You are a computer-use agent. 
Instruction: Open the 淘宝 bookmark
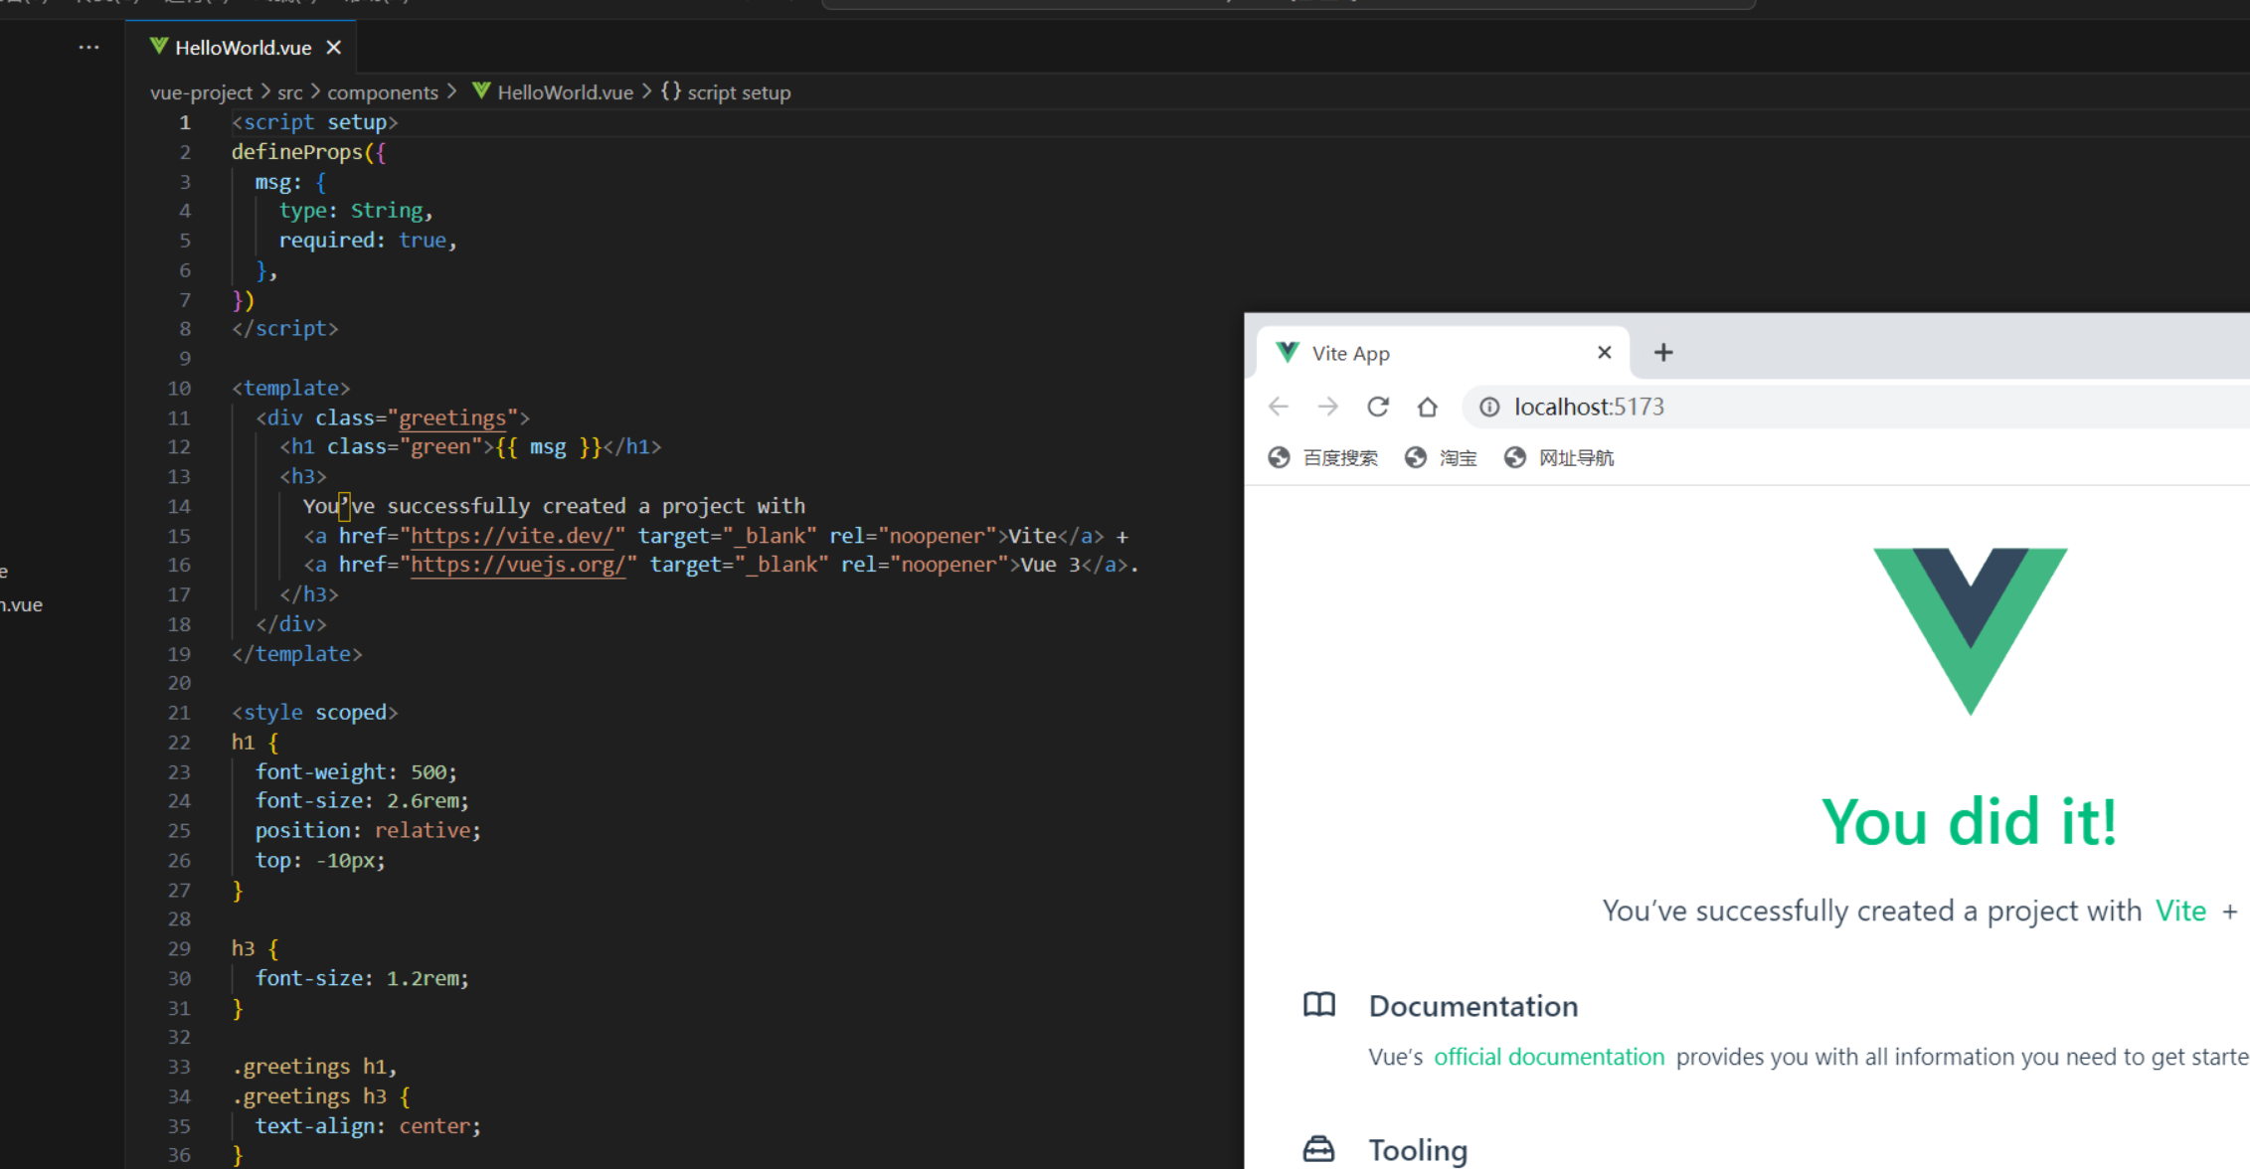coord(1441,458)
